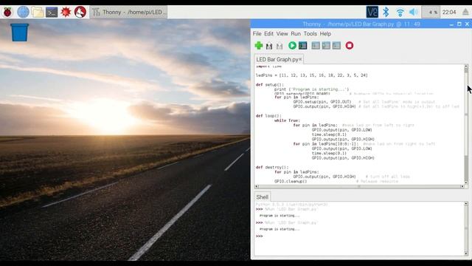Click the ledPins list definition line

coord(311,75)
